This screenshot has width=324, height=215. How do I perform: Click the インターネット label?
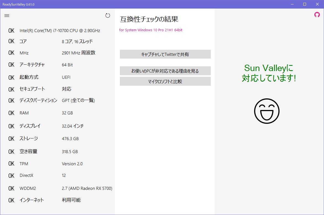[x=31, y=200]
